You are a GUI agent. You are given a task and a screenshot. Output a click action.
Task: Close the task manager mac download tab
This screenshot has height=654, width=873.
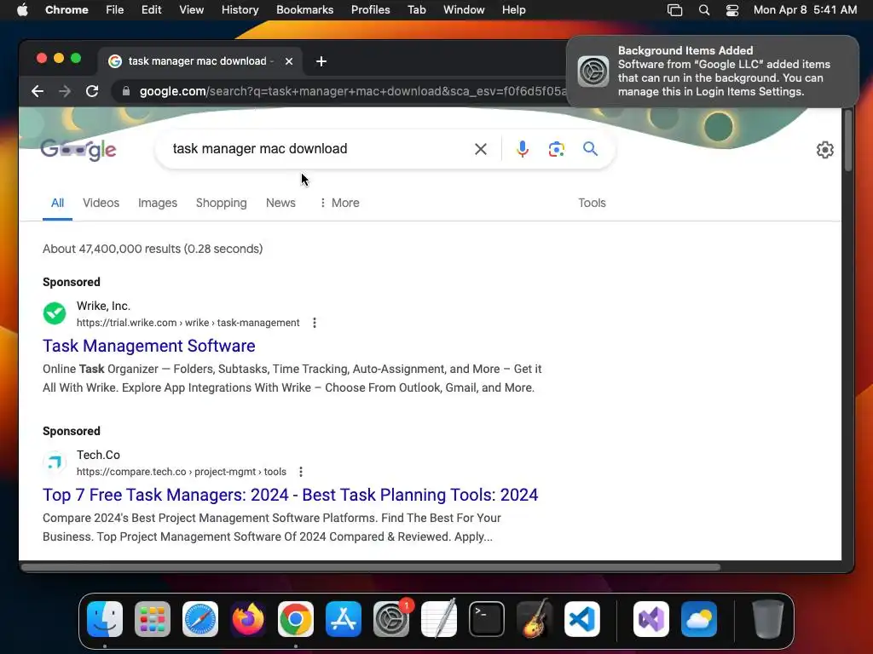[x=289, y=61]
